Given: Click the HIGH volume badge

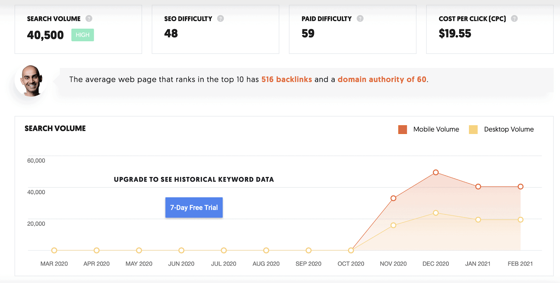Looking at the screenshot, I should [83, 35].
